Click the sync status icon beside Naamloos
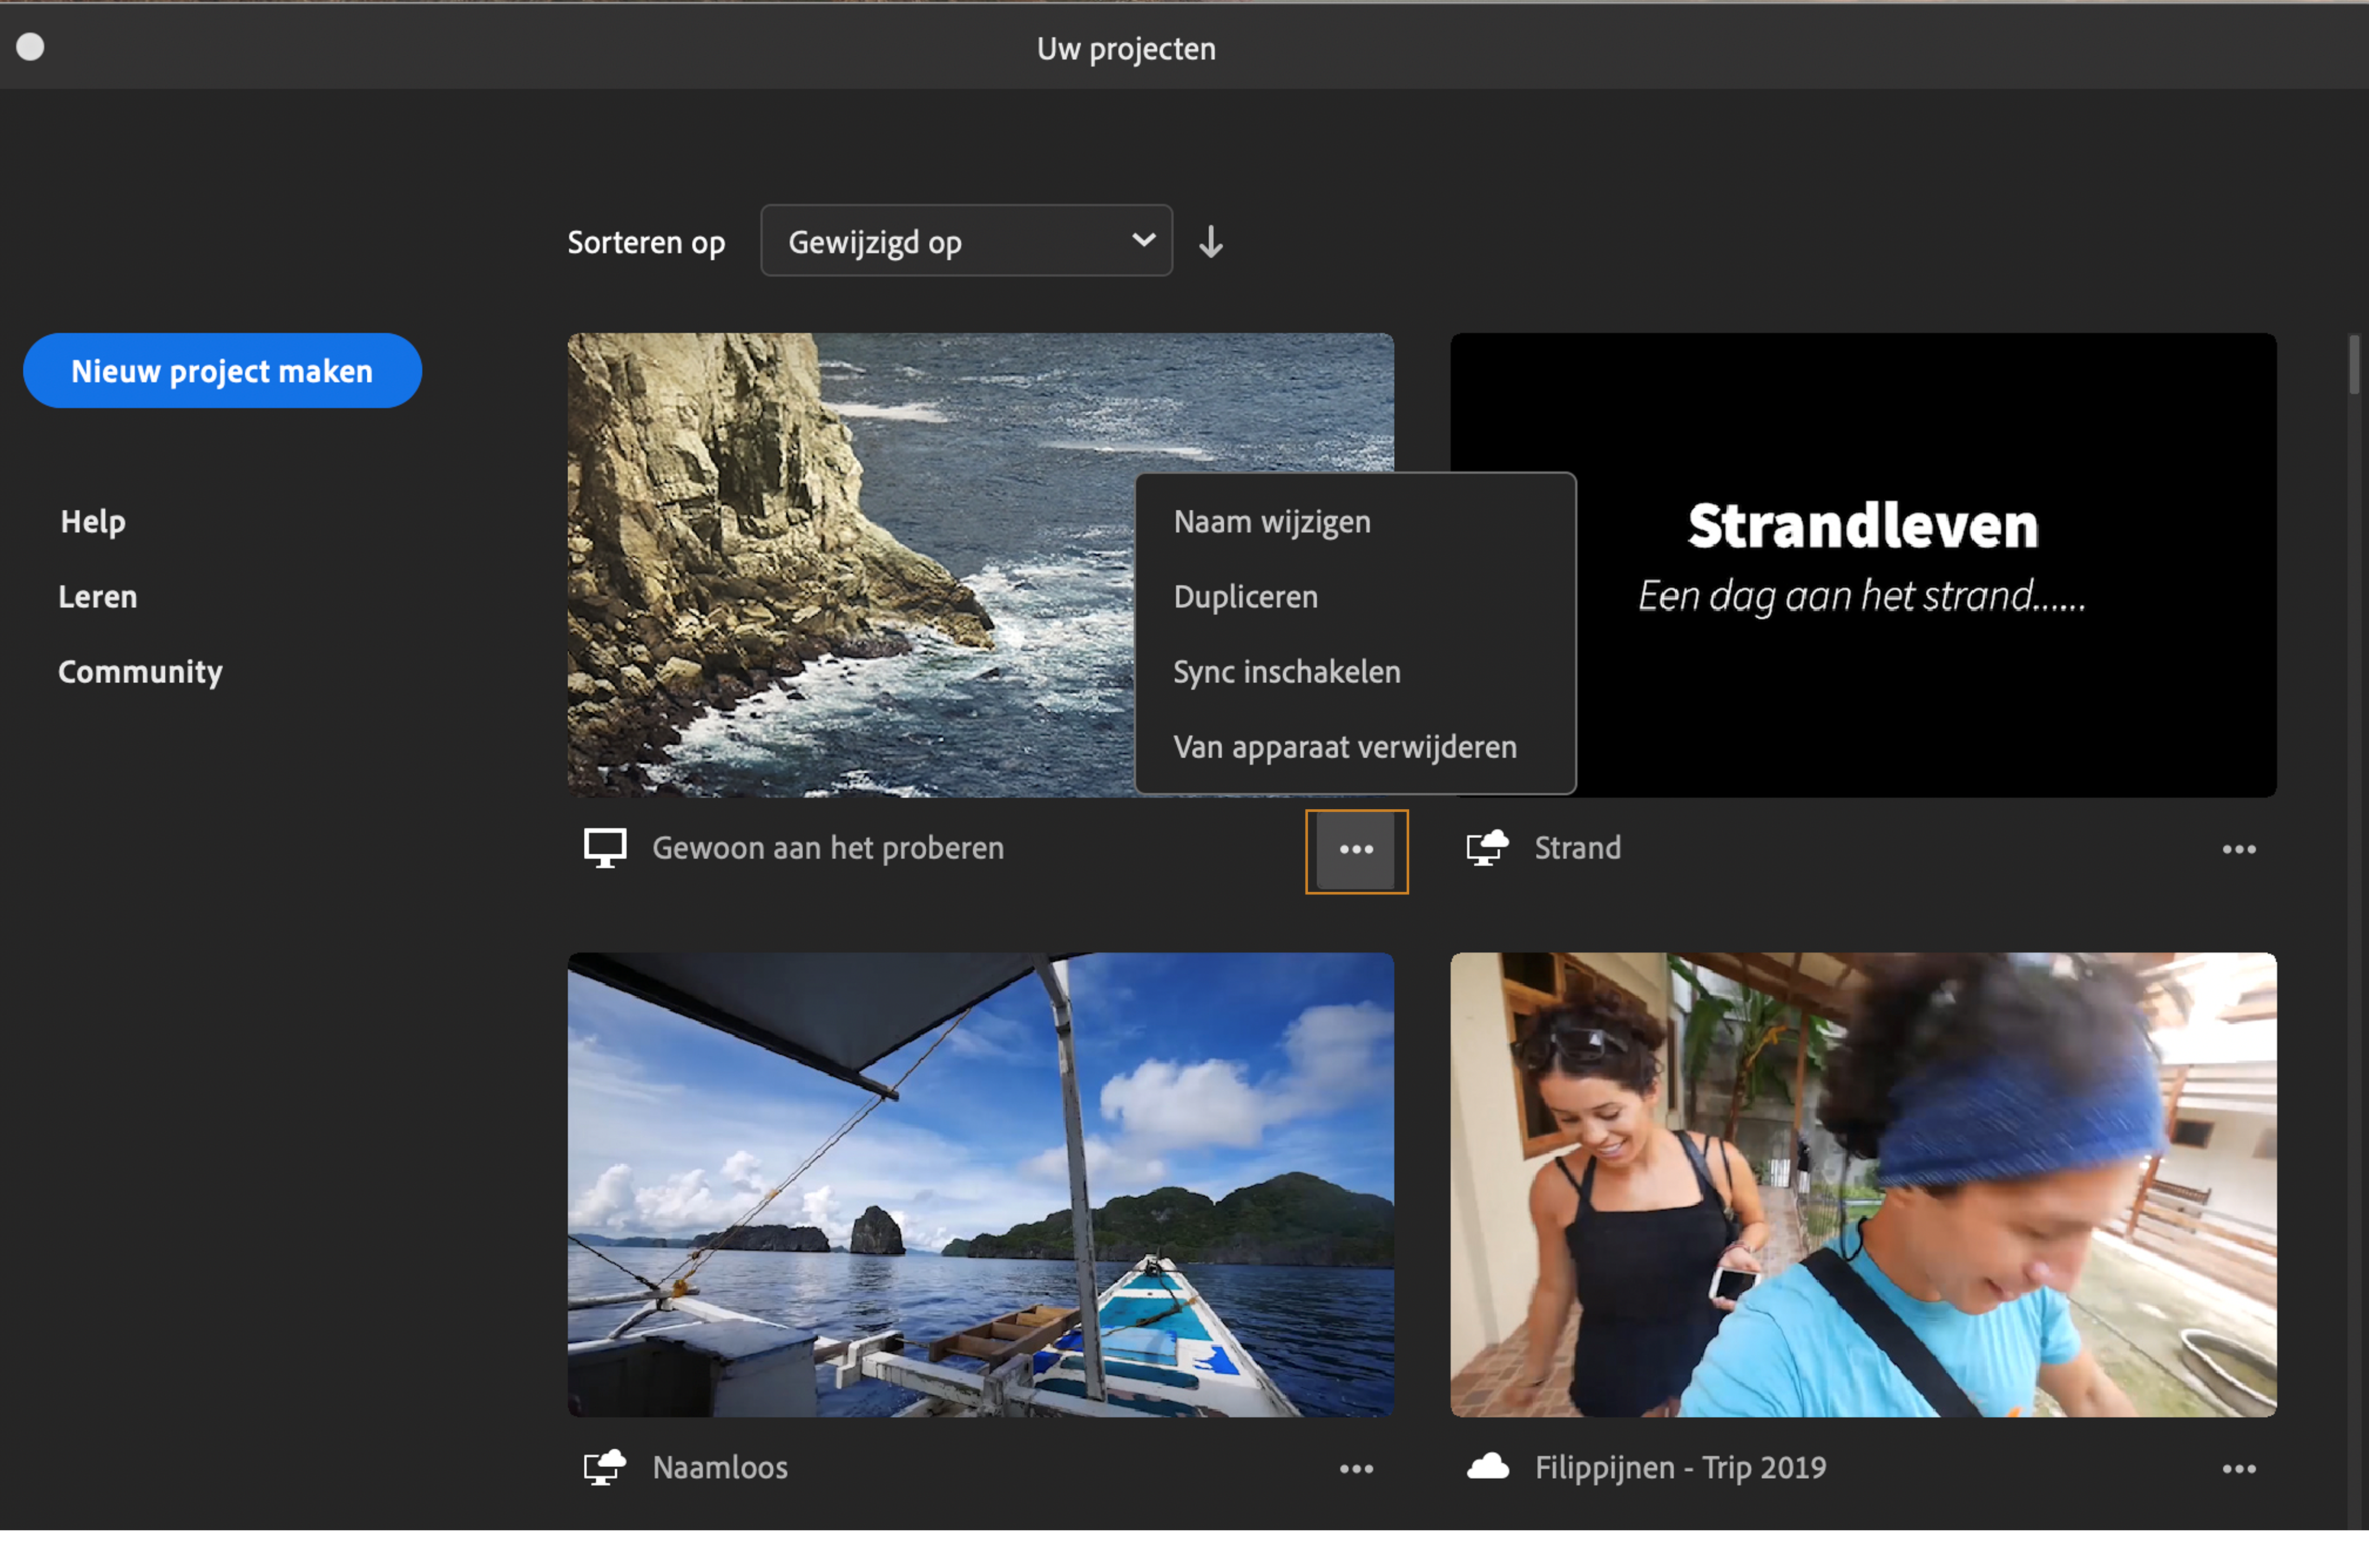Viewport: 2369px width, 1568px height. tap(605, 1467)
